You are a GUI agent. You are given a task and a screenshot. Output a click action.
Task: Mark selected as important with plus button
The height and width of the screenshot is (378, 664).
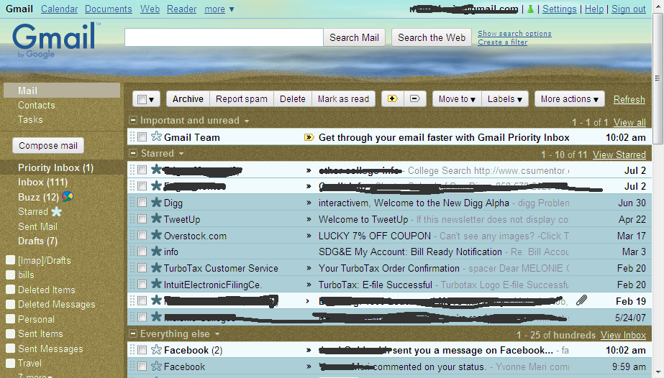click(x=392, y=99)
